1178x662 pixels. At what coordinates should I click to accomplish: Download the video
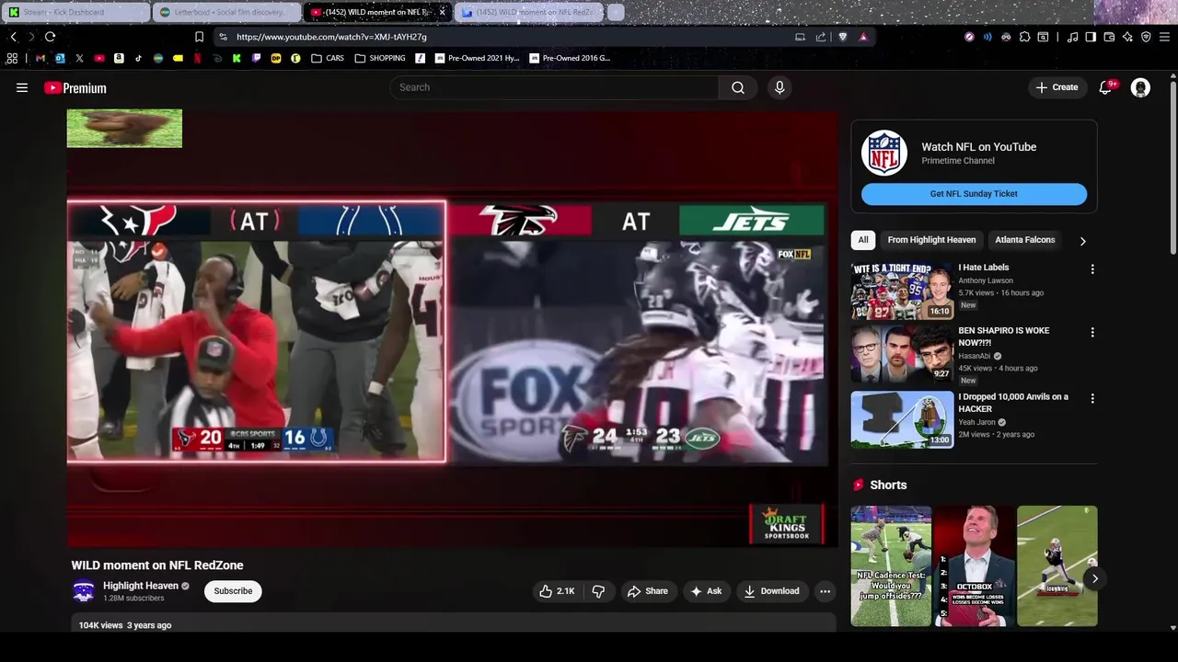pos(771,591)
